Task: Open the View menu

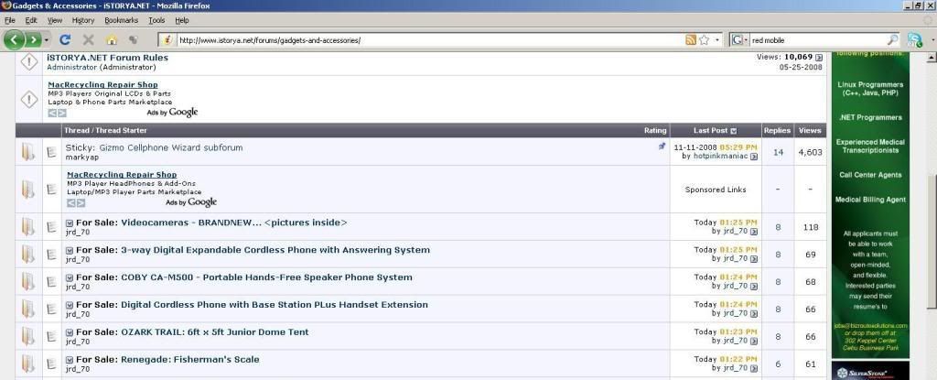Action: click(55, 20)
